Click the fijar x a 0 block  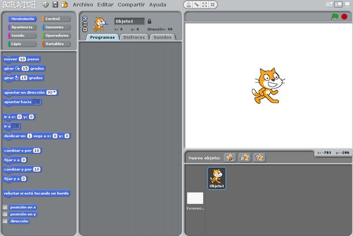pyautogui.click(x=15, y=160)
